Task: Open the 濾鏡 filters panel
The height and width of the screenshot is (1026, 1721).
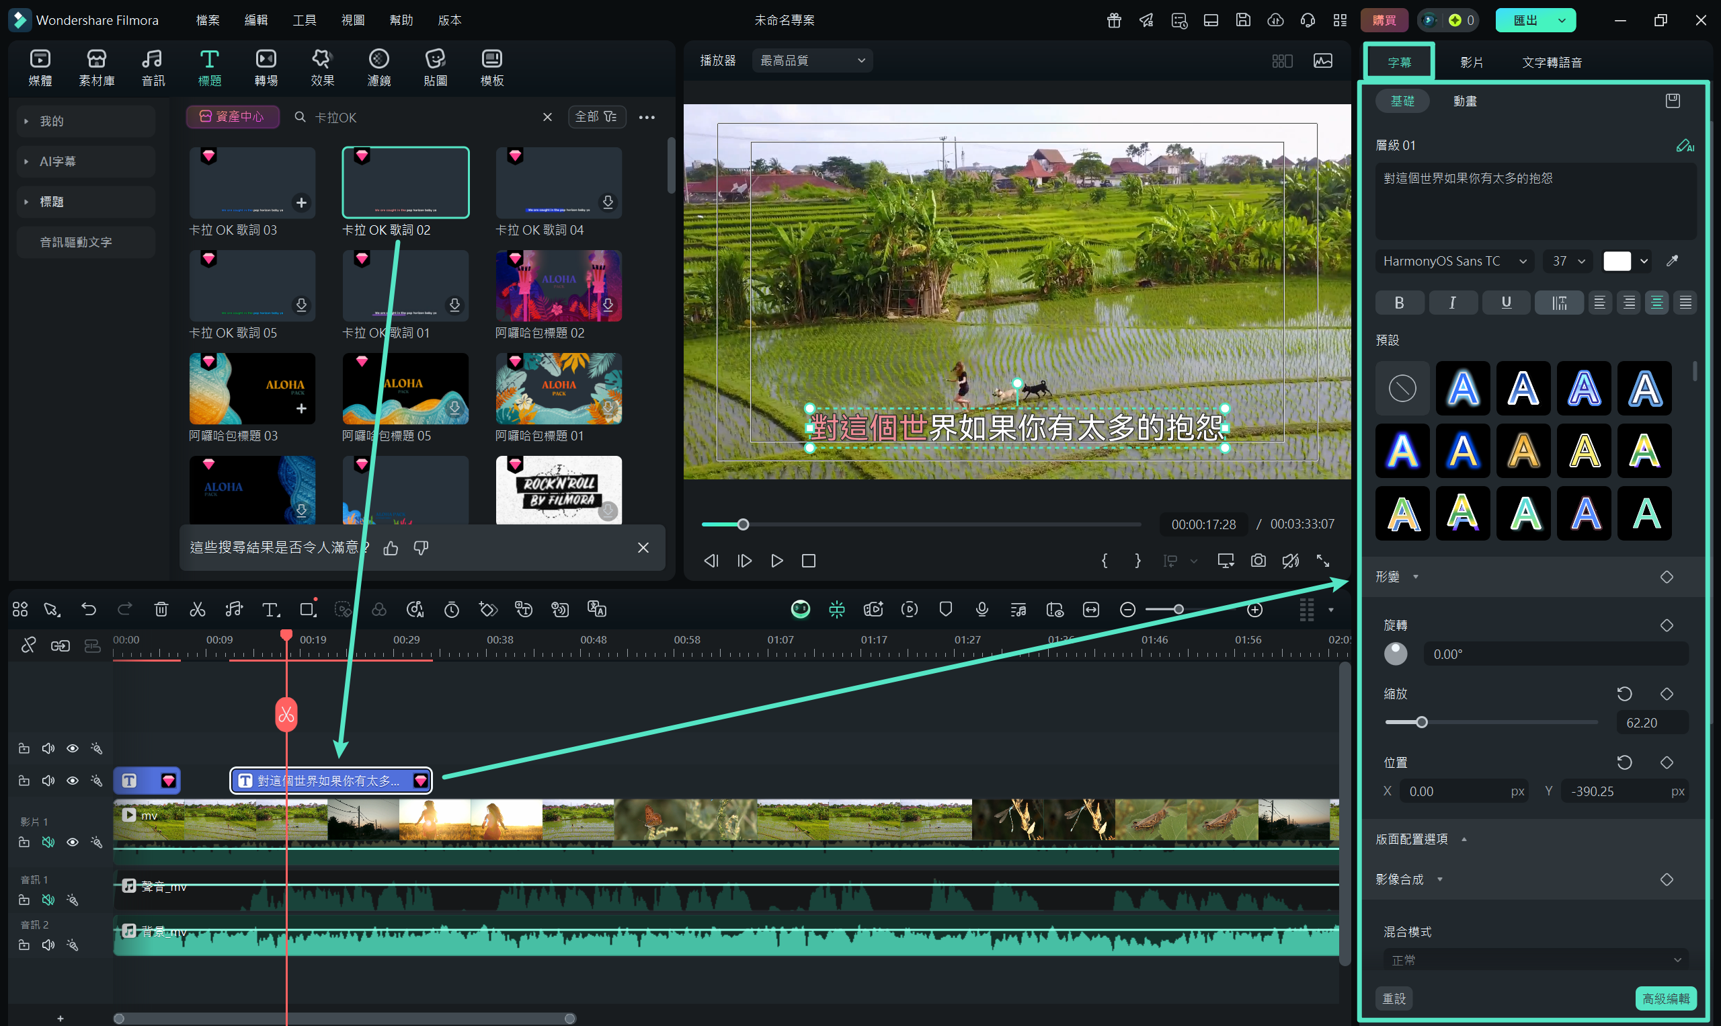Action: (378, 68)
